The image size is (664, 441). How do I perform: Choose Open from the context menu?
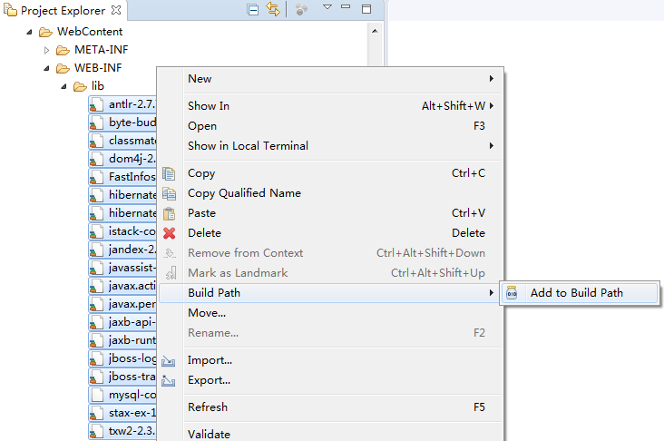[x=330, y=126]
